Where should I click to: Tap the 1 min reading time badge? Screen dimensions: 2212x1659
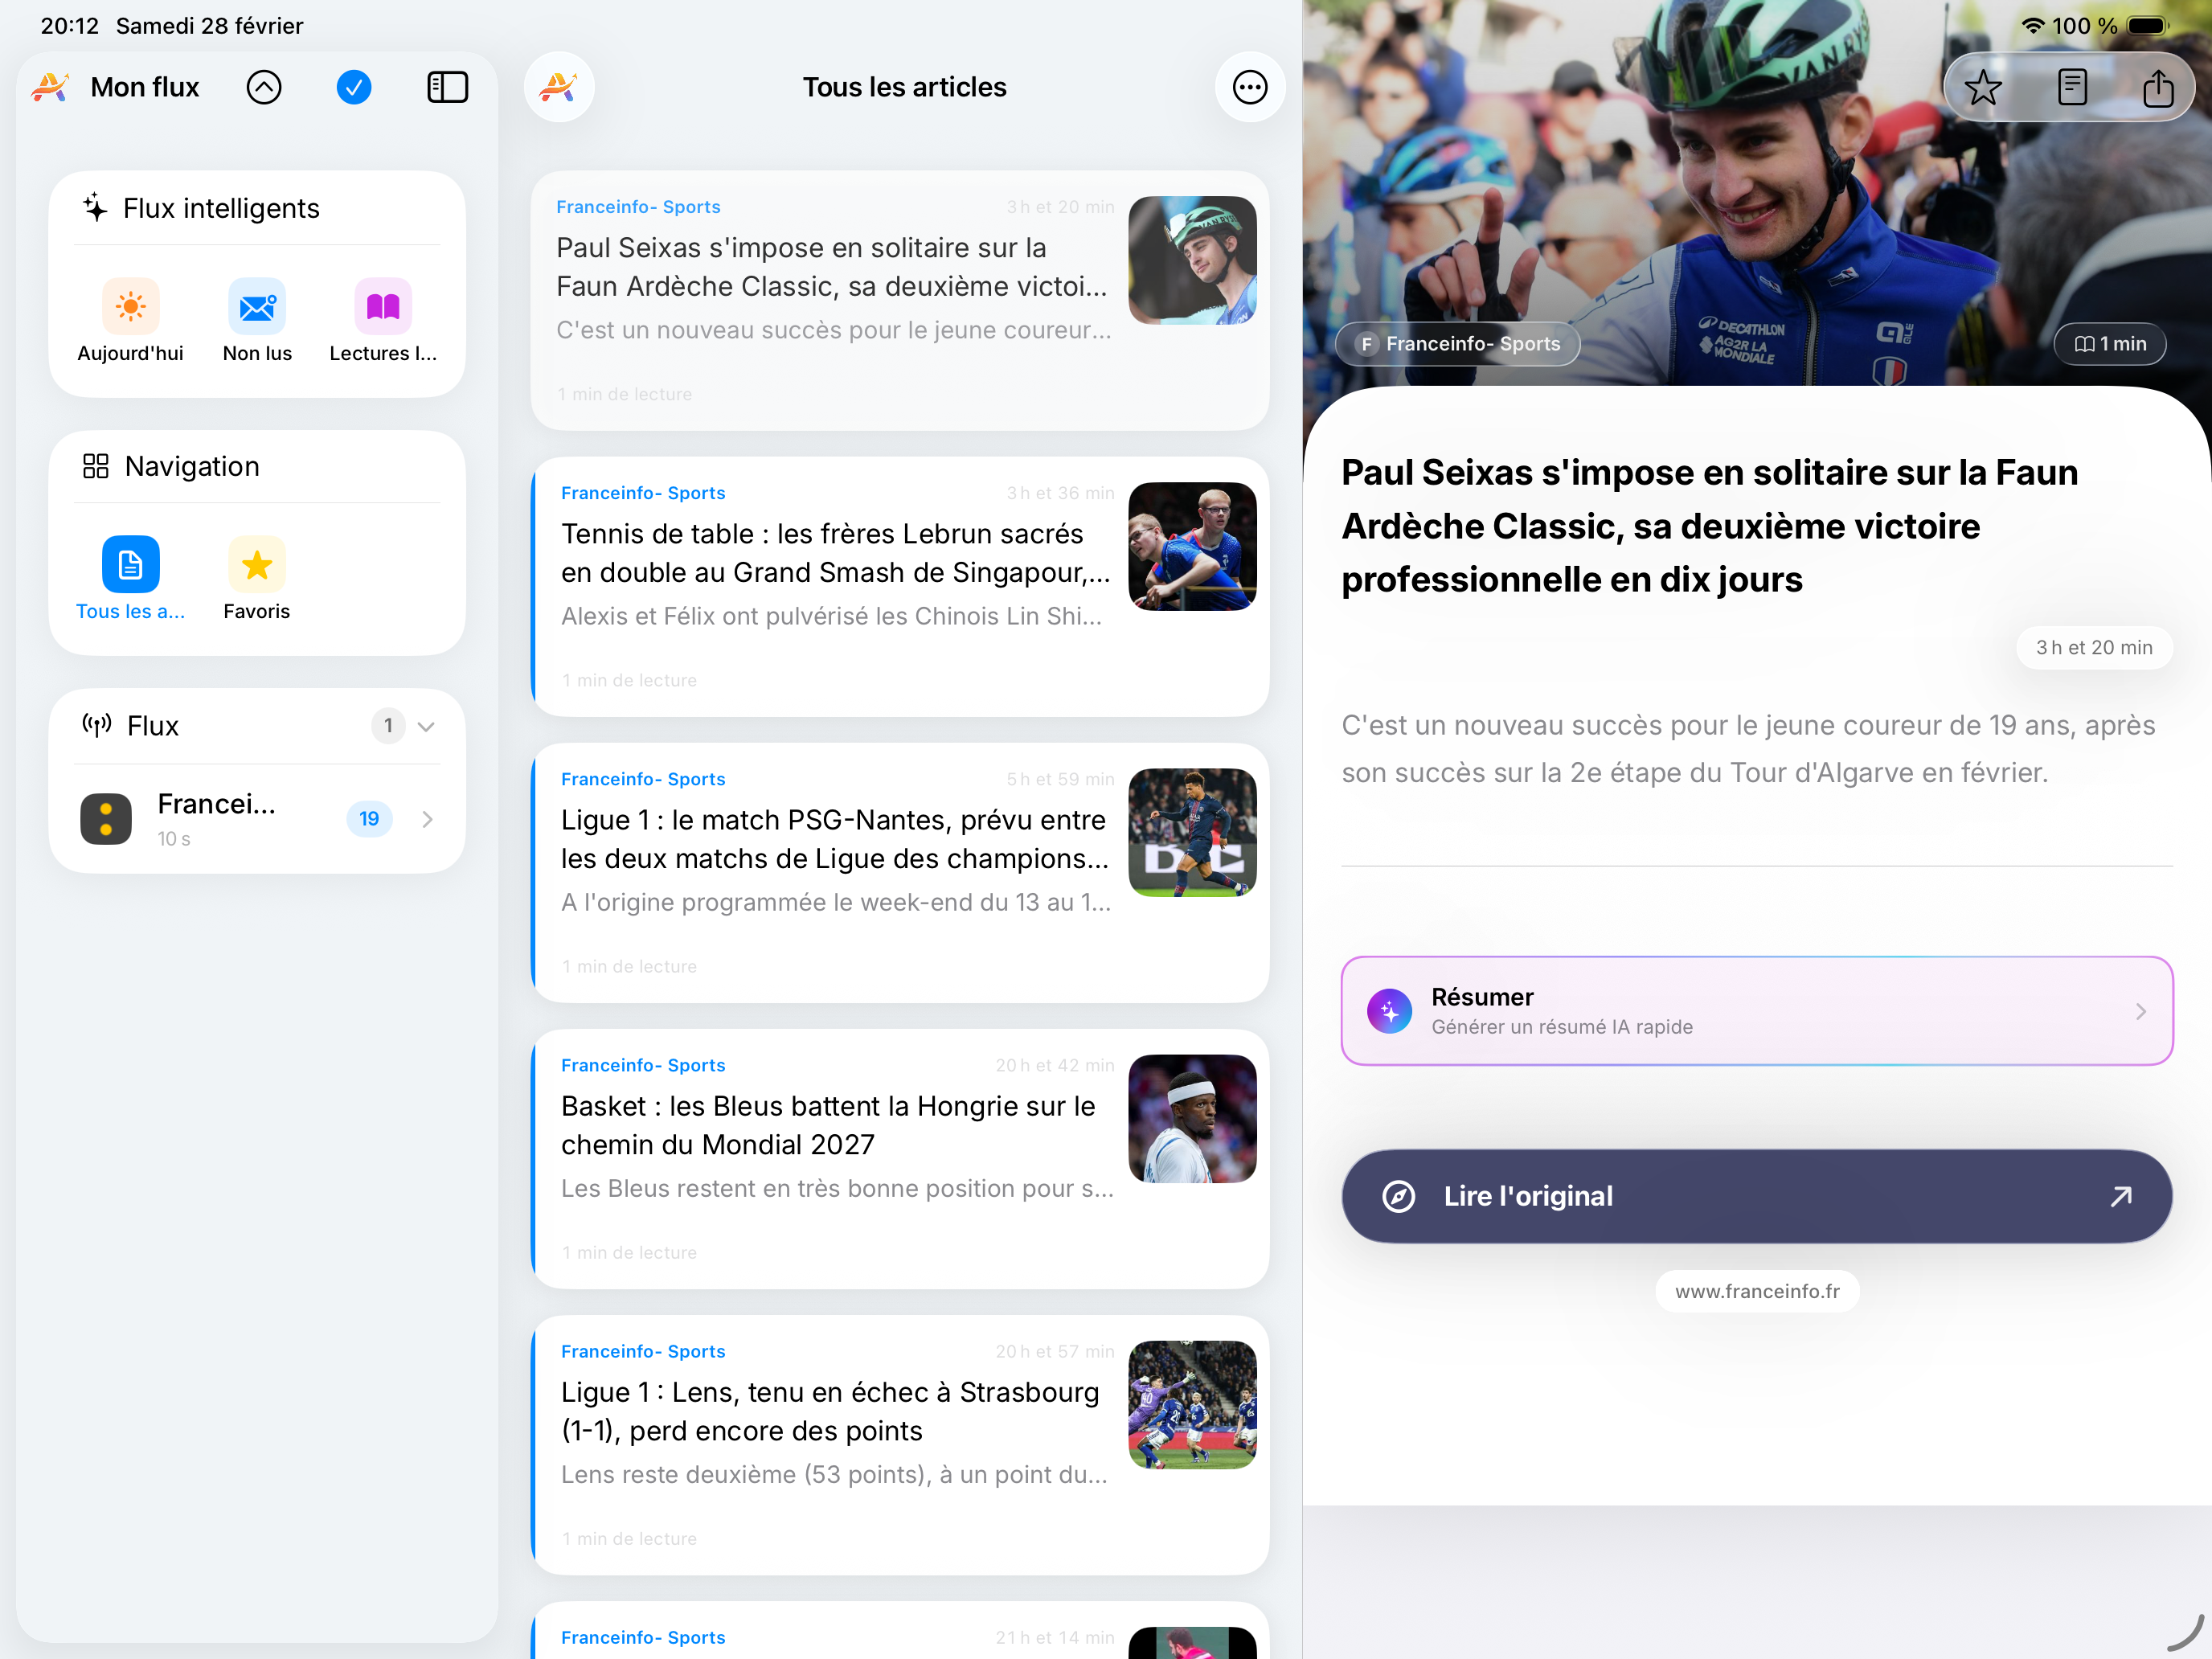(2110, 344)
